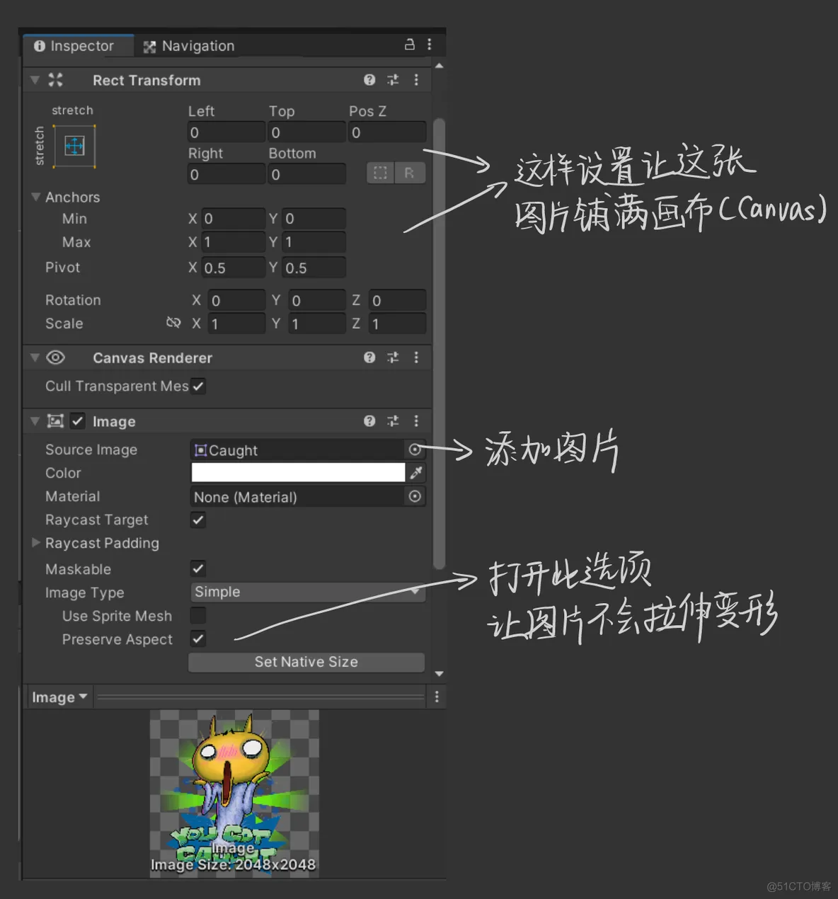Open Inspector panel kebab menu

430,45
